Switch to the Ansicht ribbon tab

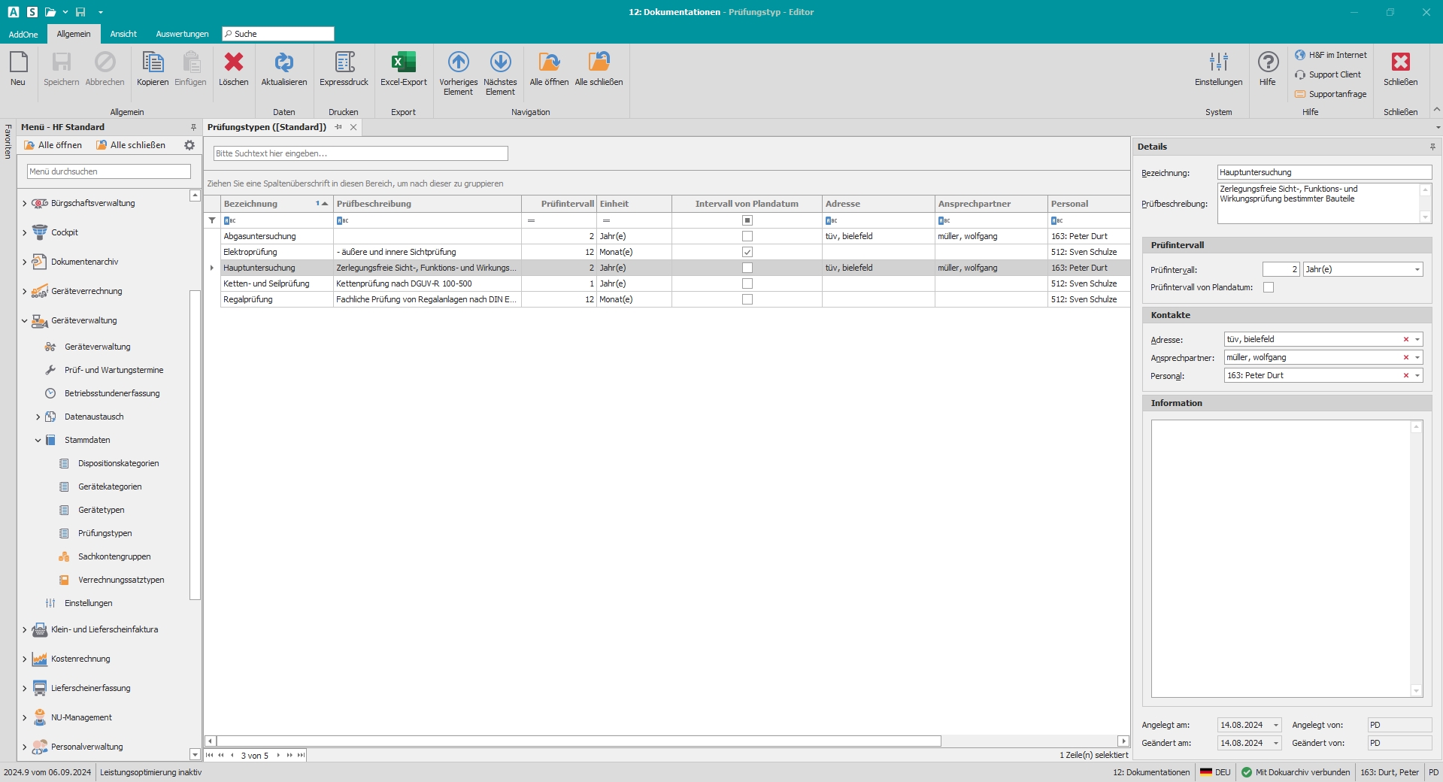tap(123, 34)
